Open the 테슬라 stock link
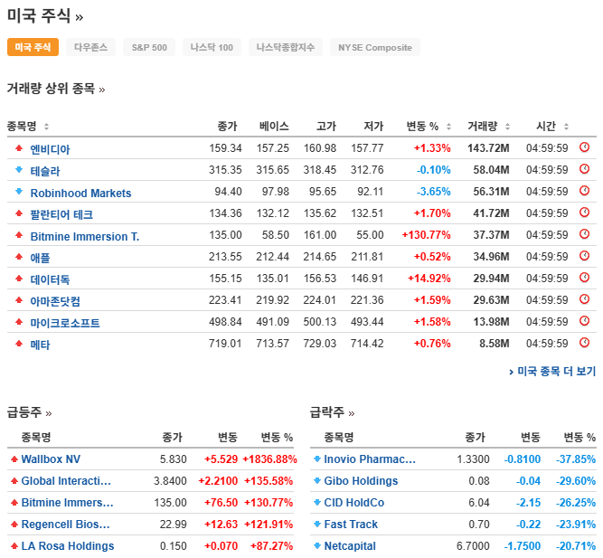603x558 pixels. tap(45, 171)
